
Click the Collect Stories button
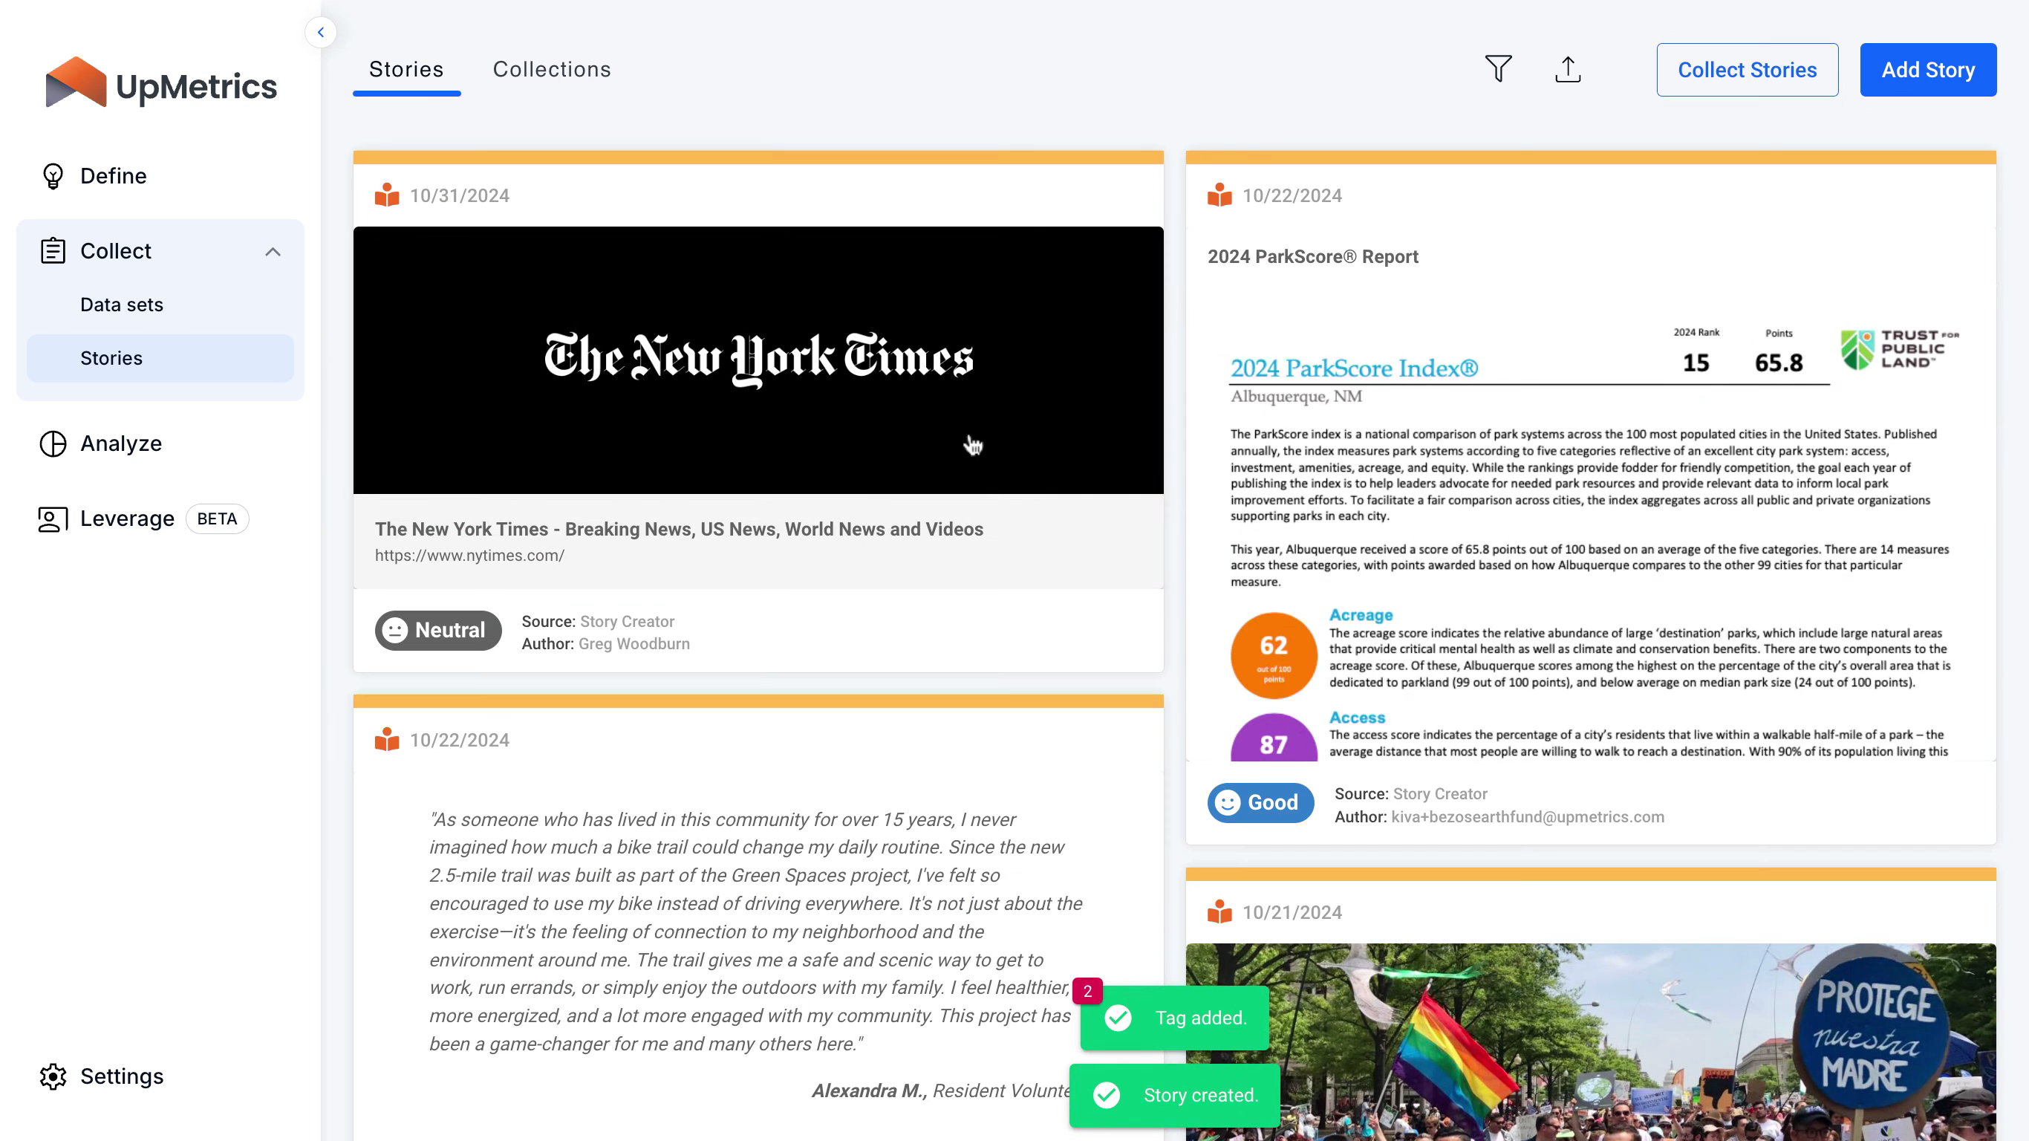(x=1746, y=70)
